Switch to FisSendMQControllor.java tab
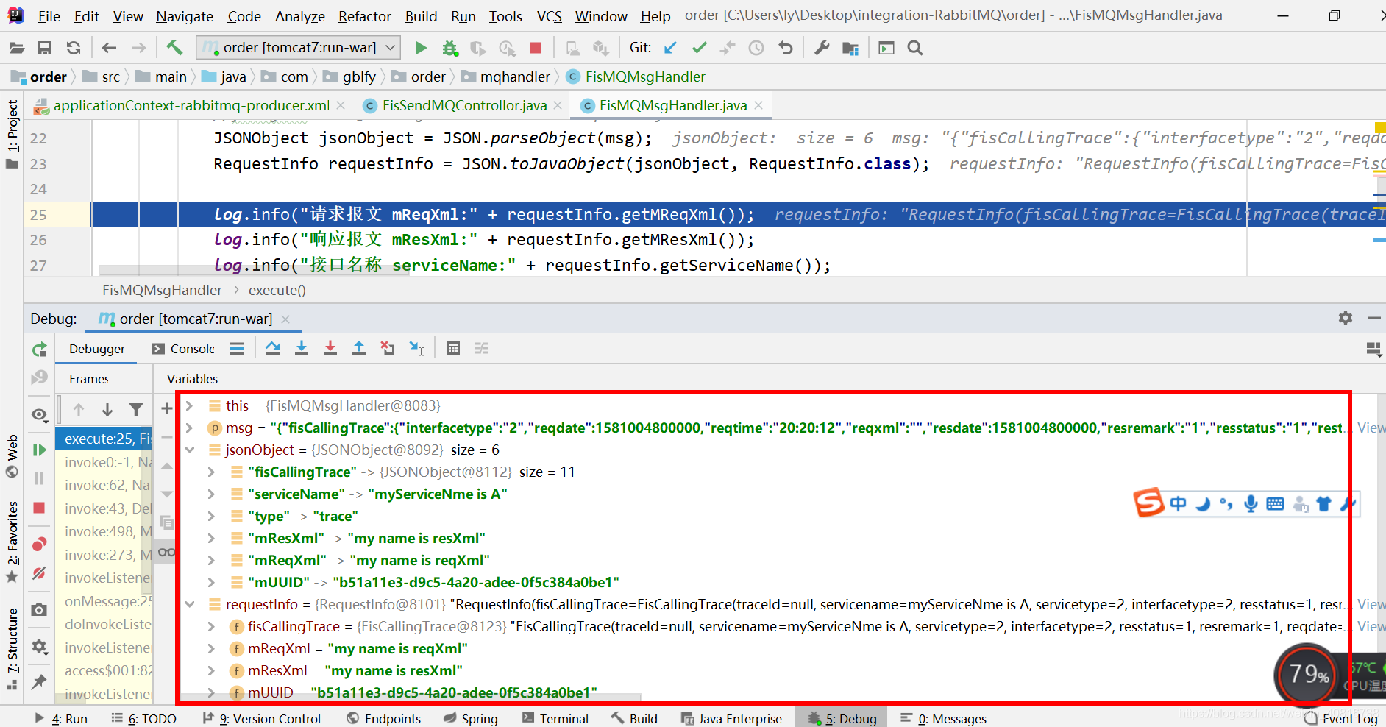Screen dimensions: 1386x727 point(464,105)
